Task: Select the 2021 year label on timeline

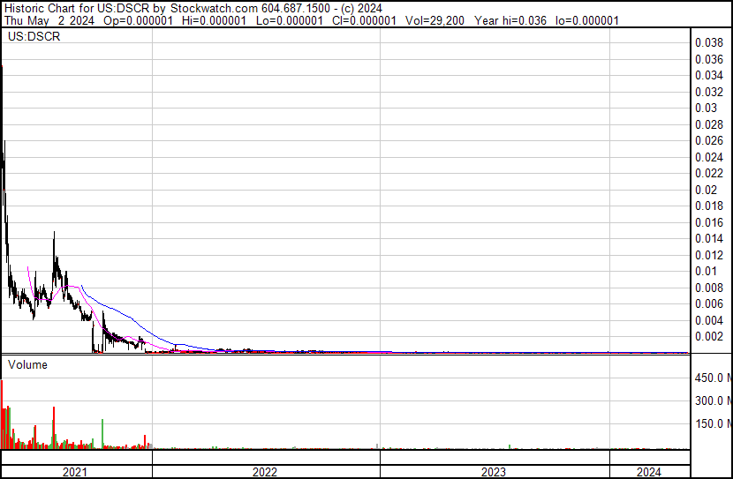Action: (76, 472)
